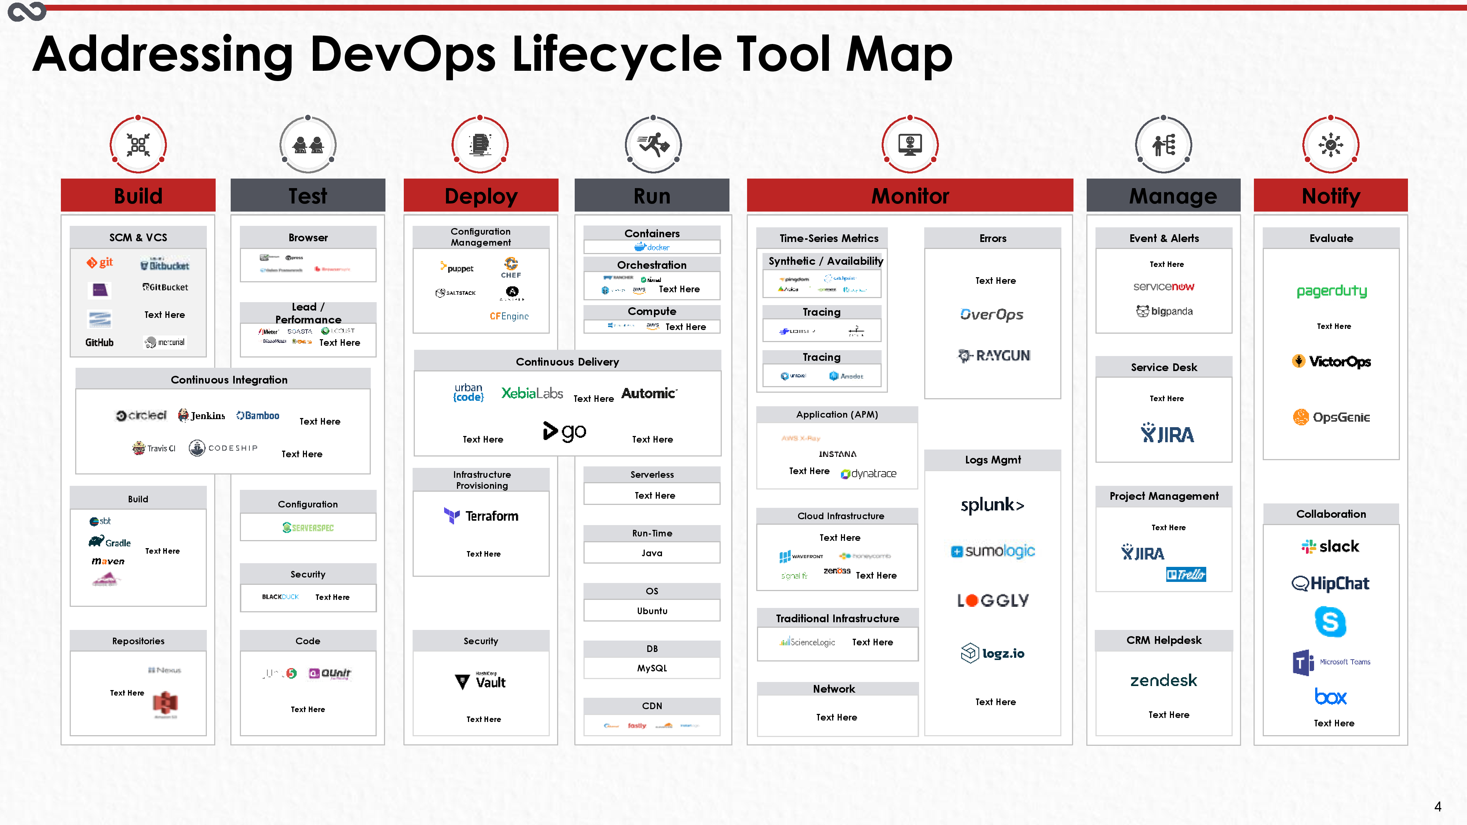This screenshot has height=825, width=1467.
Task: Select the Trello logo
Action: click(x=1186, y=575)
